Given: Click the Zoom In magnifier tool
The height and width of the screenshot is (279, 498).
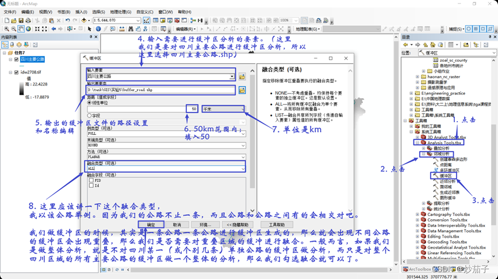Looking at the screenshot, I should (x=6, y=29).
